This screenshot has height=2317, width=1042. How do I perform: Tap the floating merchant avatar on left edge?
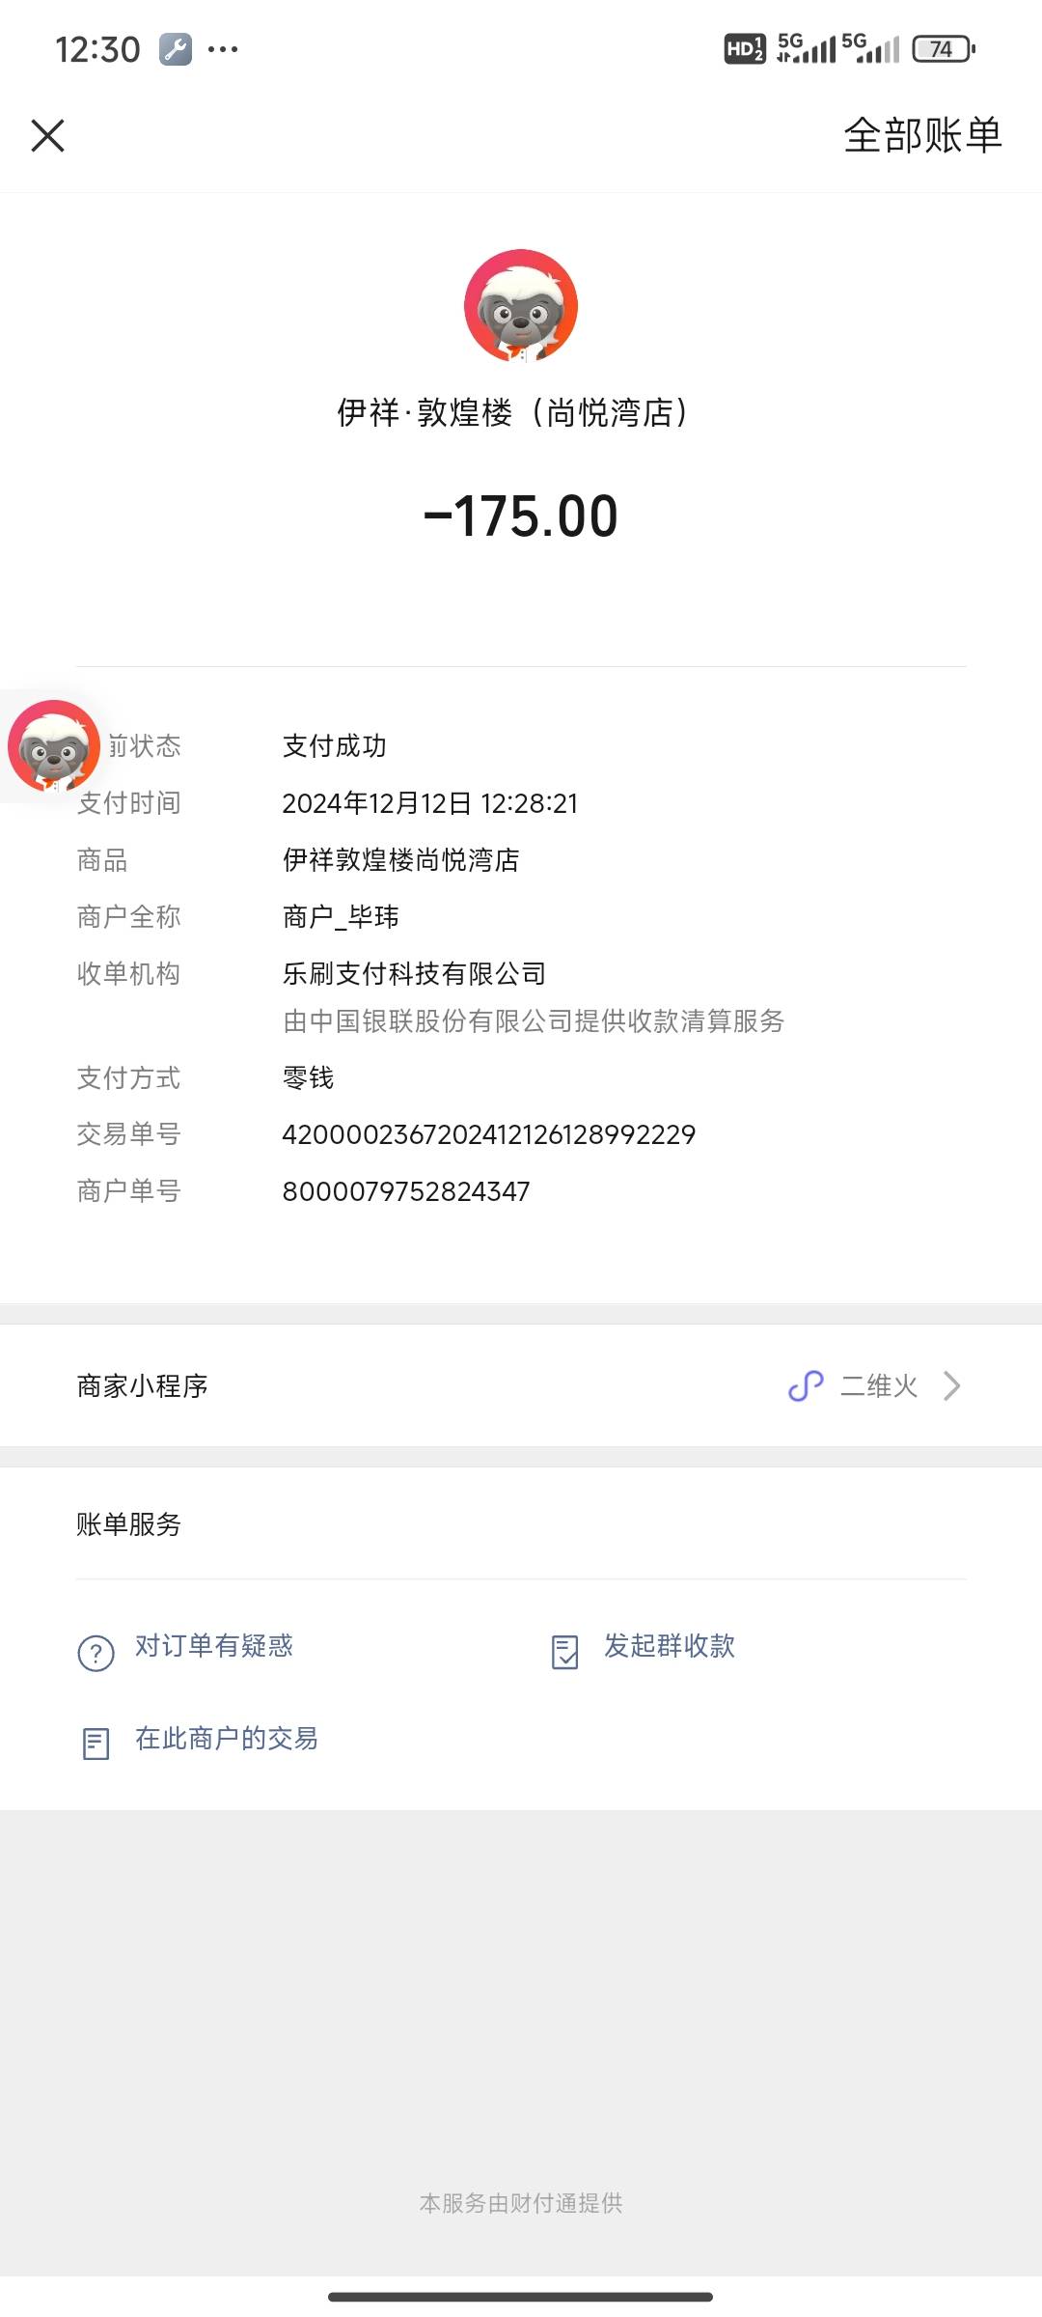tap(54, 746)
